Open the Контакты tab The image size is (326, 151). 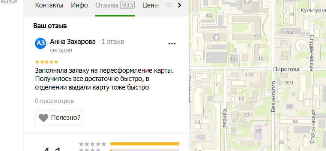49,5
